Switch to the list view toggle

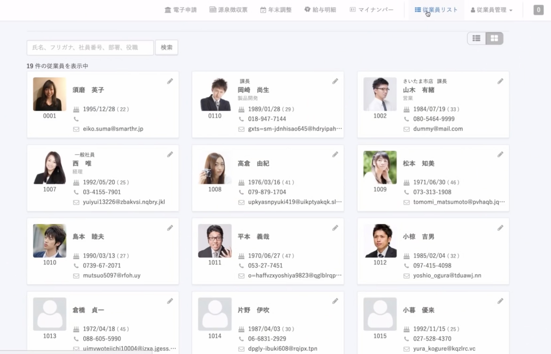click(x=476, y=38)
